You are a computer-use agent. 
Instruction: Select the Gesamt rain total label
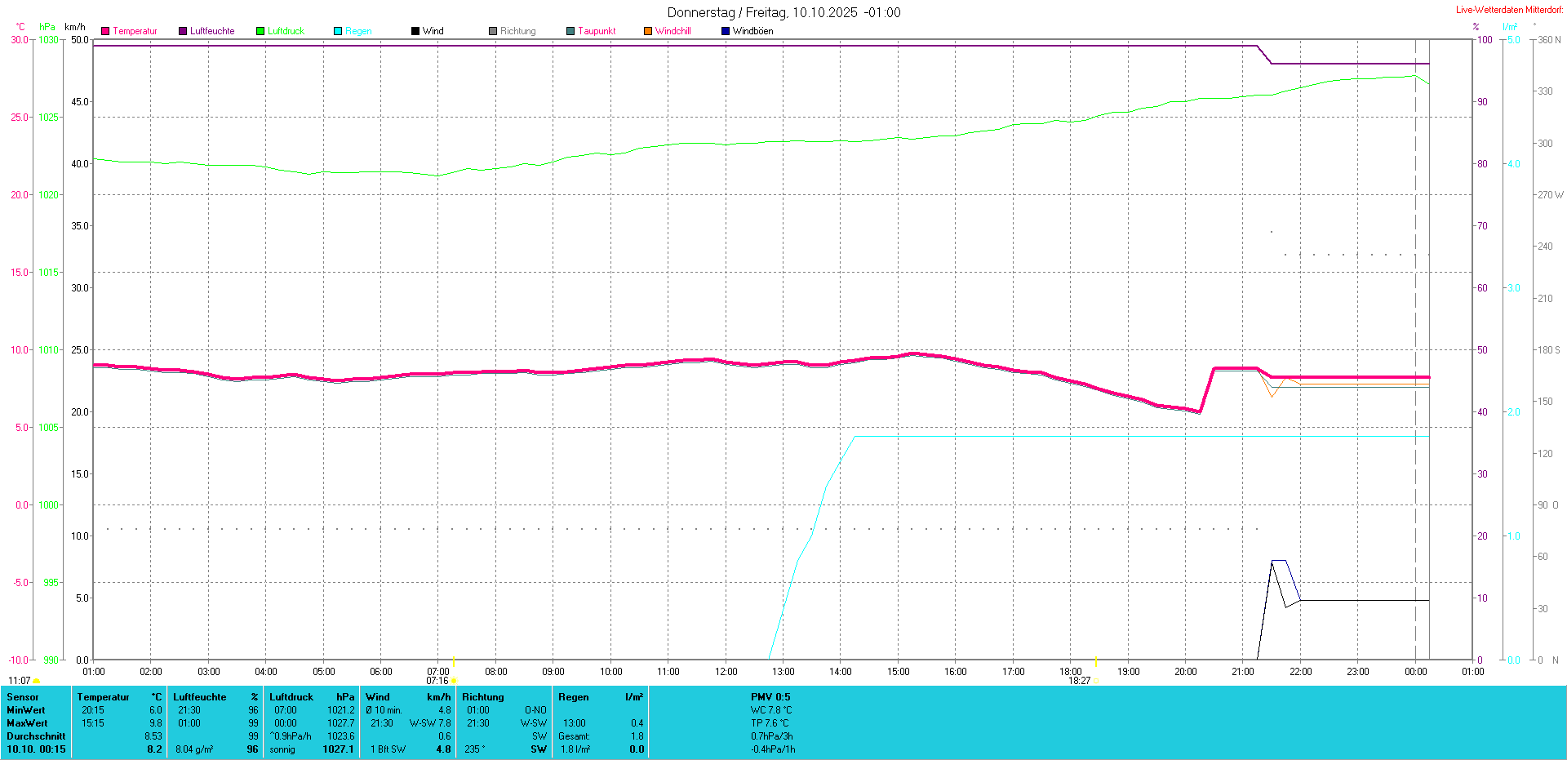click(x=574, y=736)
